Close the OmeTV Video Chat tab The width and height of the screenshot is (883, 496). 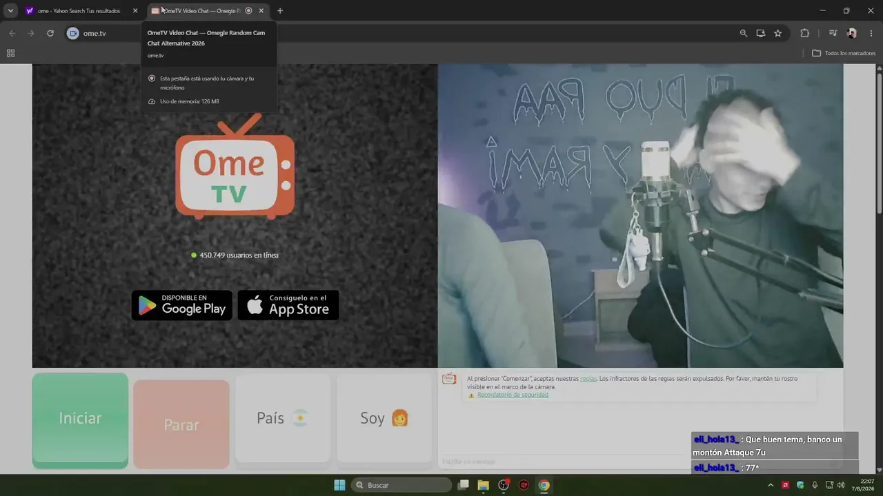tap(261, 11)
